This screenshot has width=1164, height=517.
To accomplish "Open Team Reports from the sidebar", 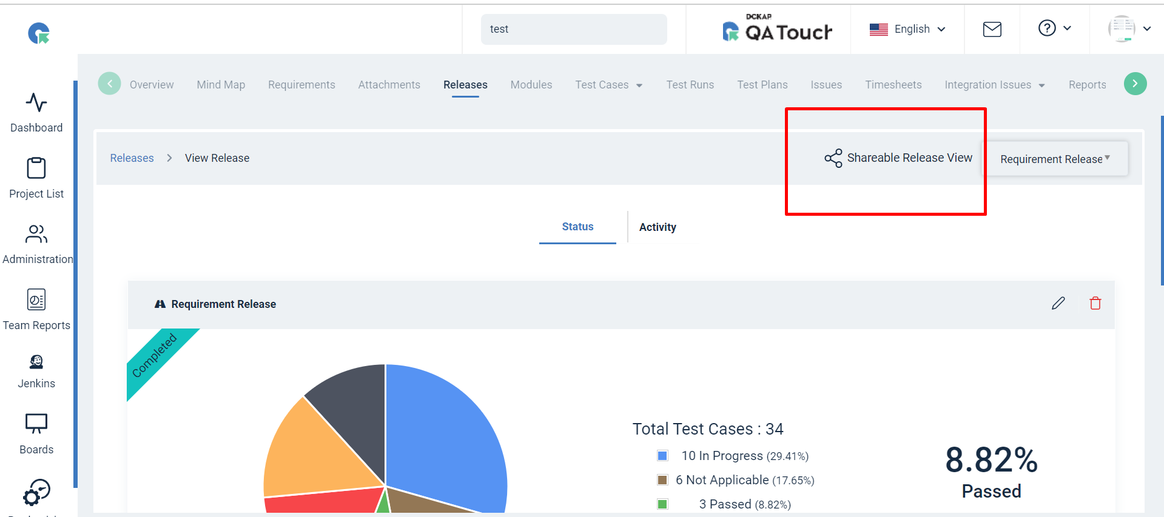I will coord(36,310).
